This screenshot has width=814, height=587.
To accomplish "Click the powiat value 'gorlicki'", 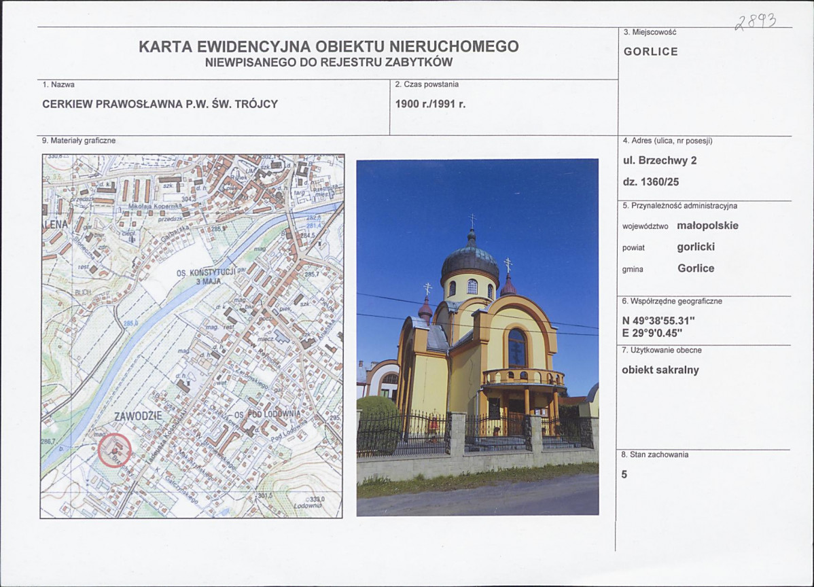I will 696,247.
